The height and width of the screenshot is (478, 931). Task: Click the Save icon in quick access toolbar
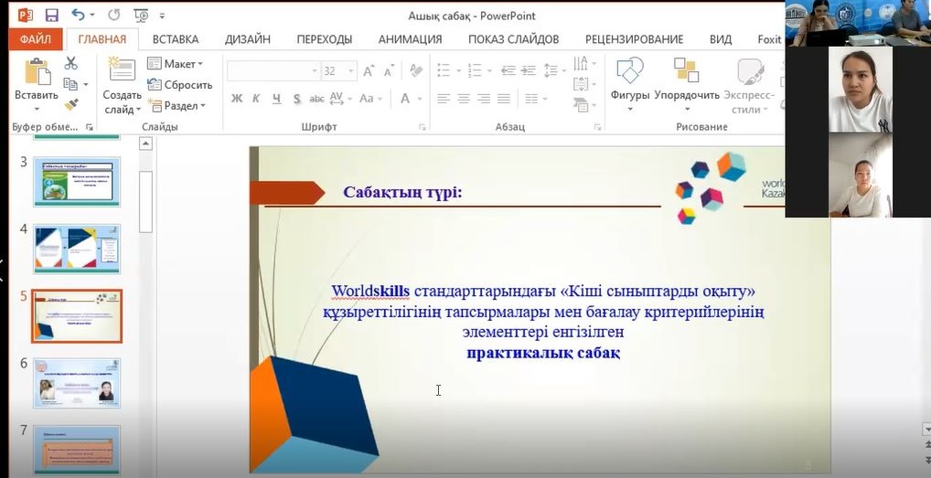51,16
